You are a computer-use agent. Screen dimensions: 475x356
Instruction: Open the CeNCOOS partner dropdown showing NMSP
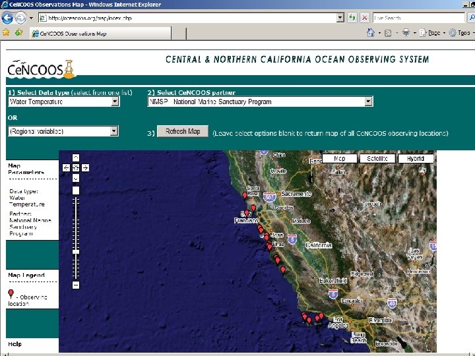click(x=260, y=102)
